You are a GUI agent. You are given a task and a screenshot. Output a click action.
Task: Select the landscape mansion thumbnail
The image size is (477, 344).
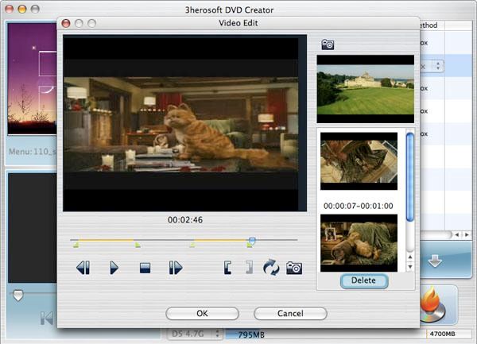[365, 83]
